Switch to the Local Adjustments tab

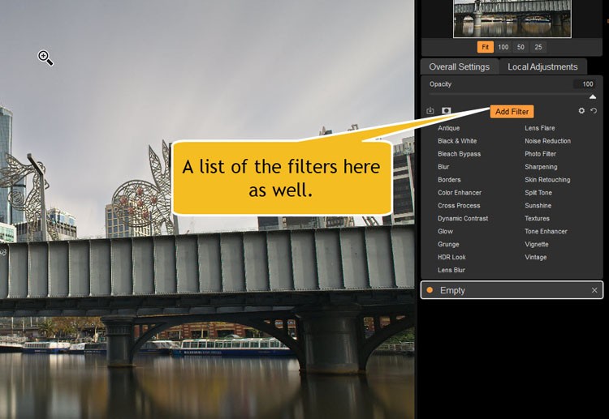pos(542,66)
